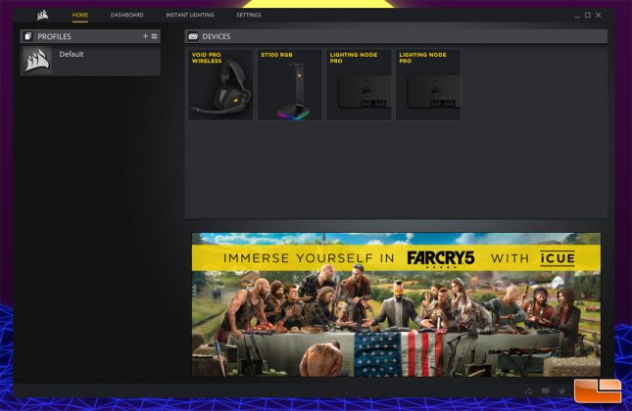The width and height of the screenshot is (632, 411).
Task: Click the PROFILES header text
Action: pos(54,36)
